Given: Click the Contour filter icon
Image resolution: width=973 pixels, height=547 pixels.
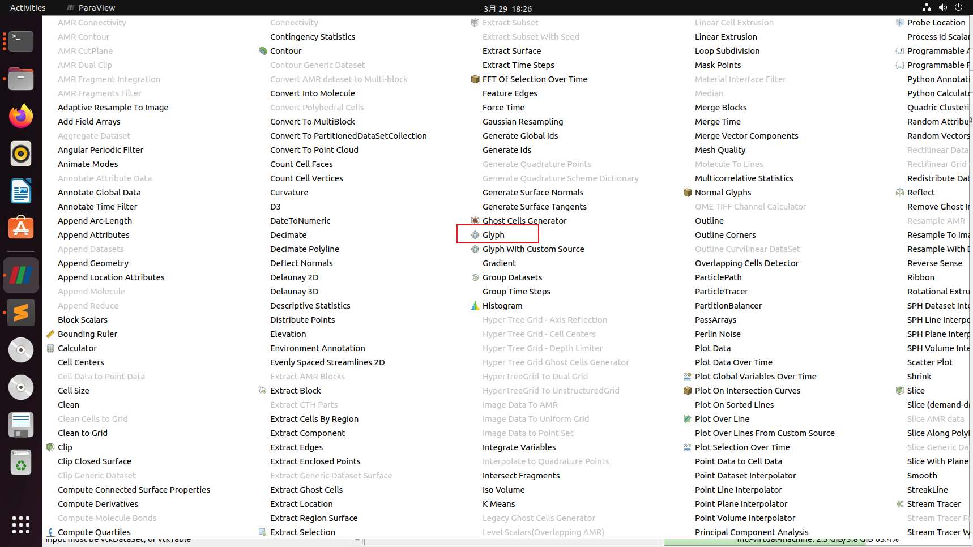Looking at the screenshot, I should coord(263,51).
